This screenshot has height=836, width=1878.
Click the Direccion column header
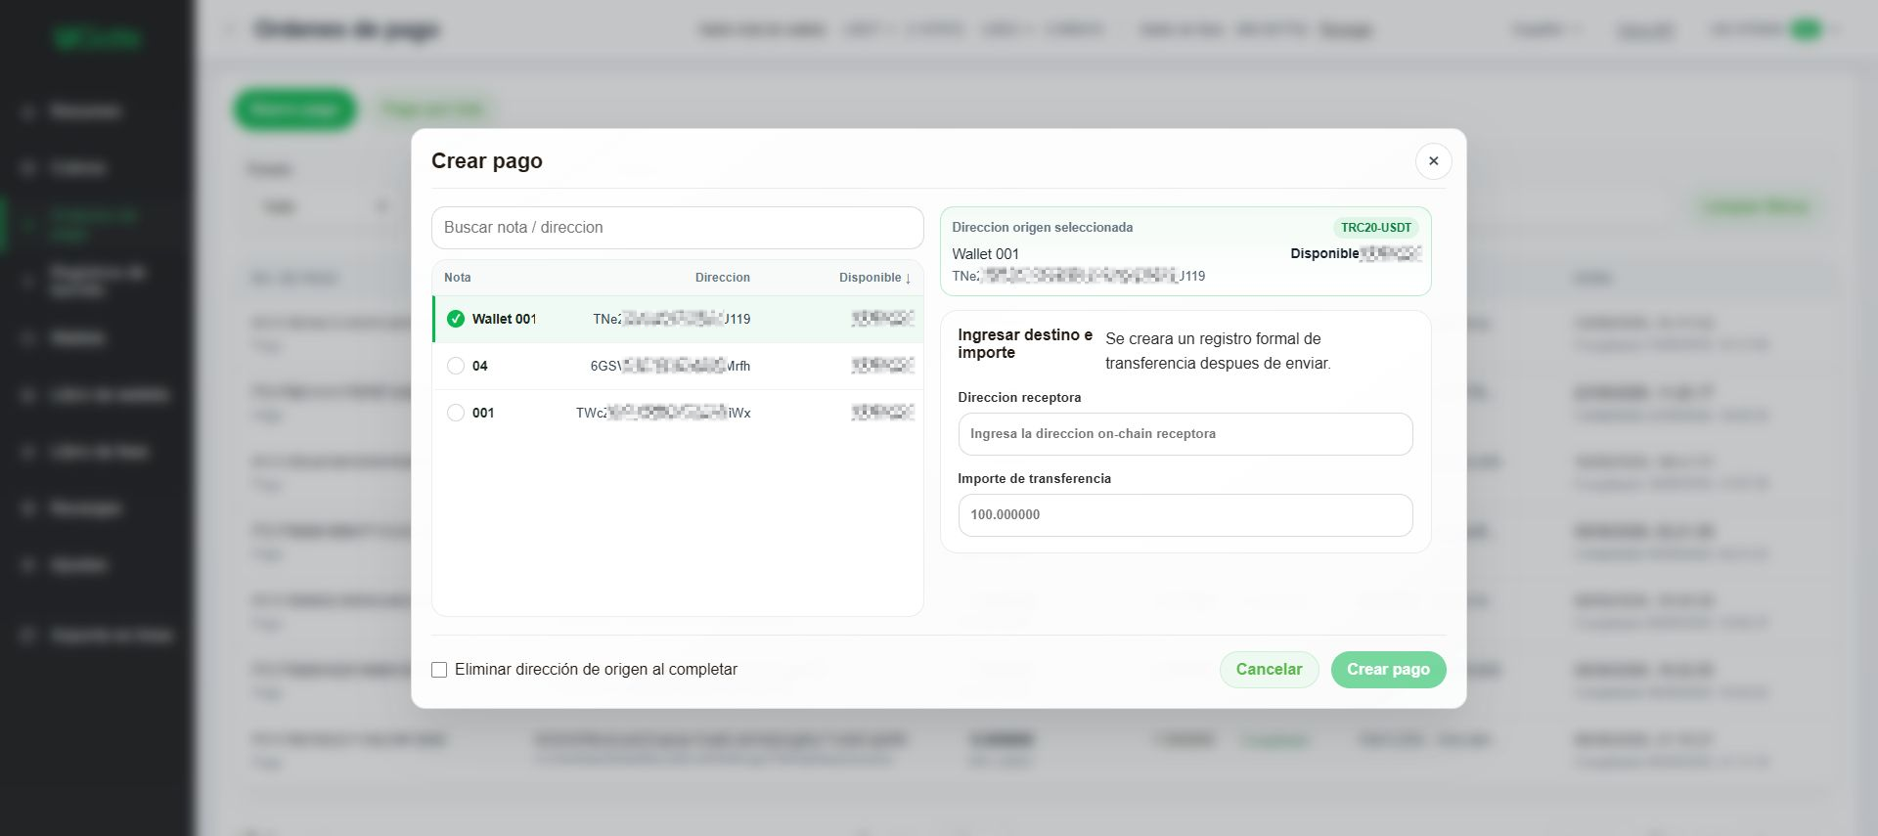tap(723, 278)
